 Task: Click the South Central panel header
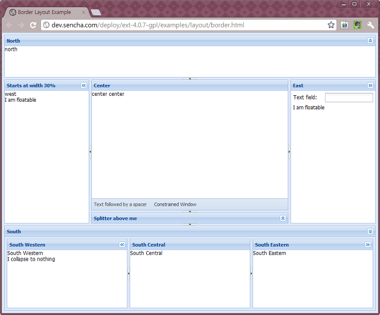(x=148, y=245)
